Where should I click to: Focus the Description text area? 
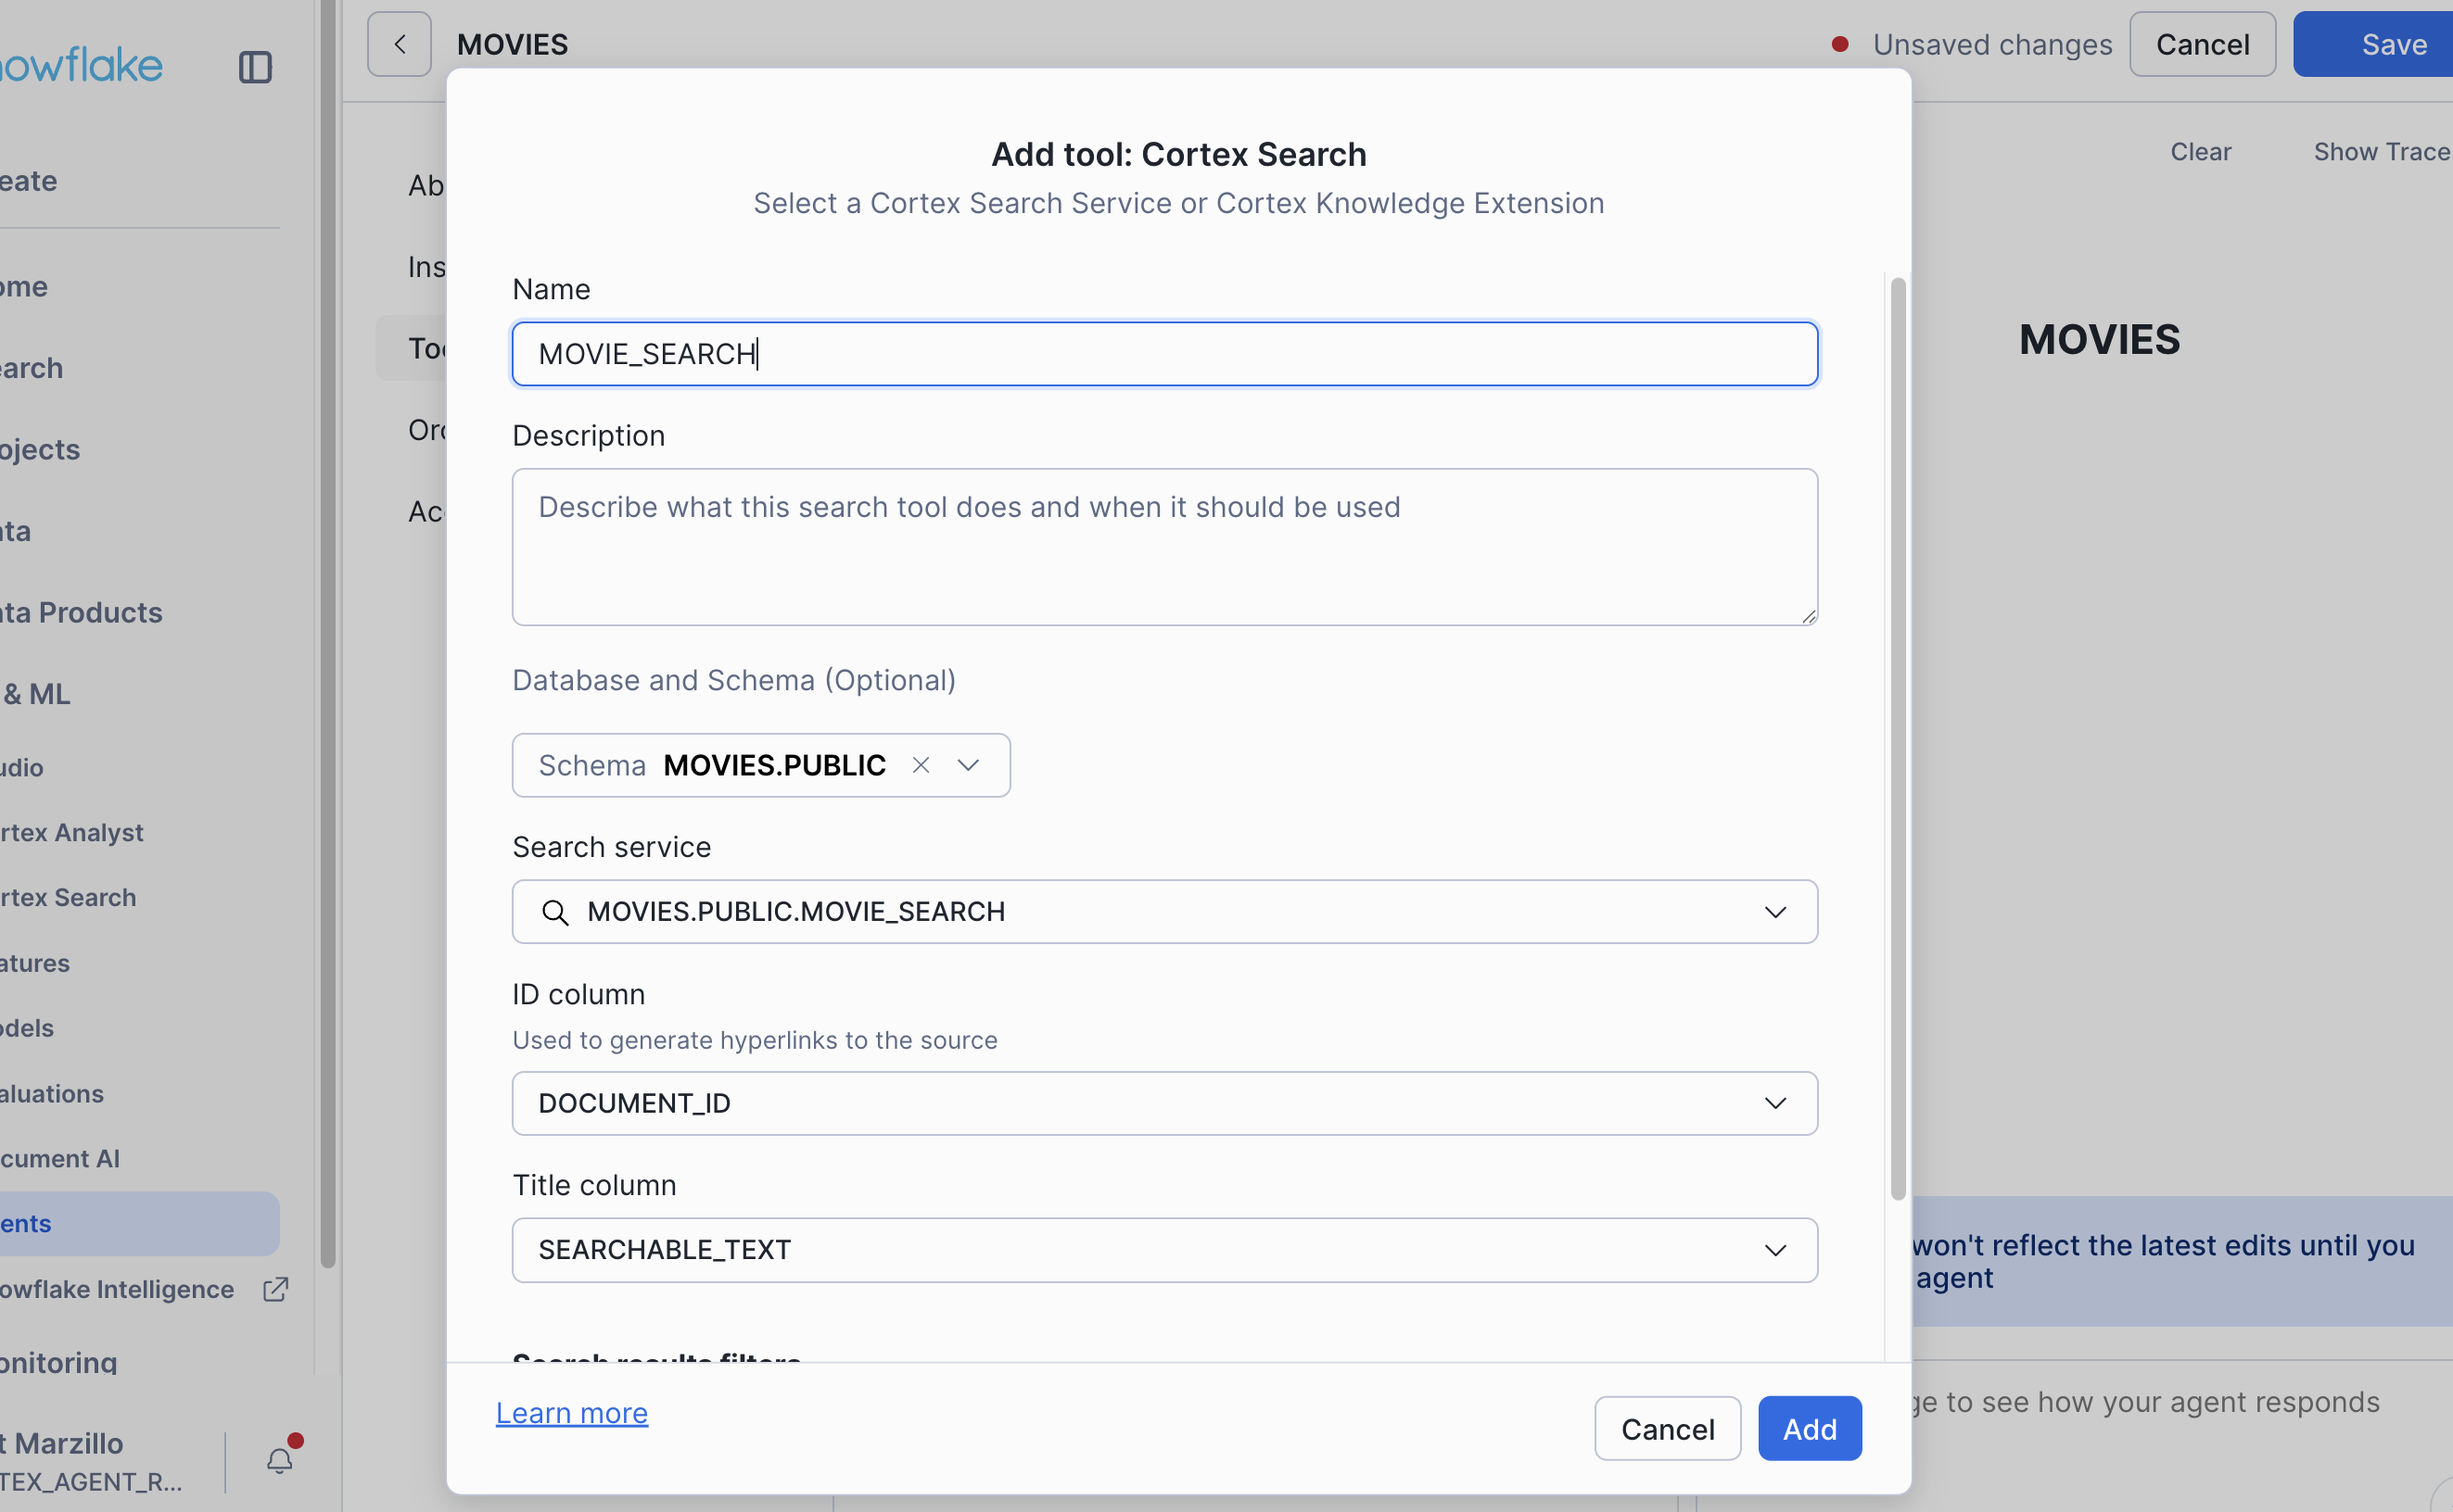(1163, 547)
